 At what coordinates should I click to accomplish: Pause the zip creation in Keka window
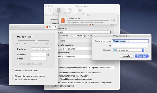pos(111,20)
